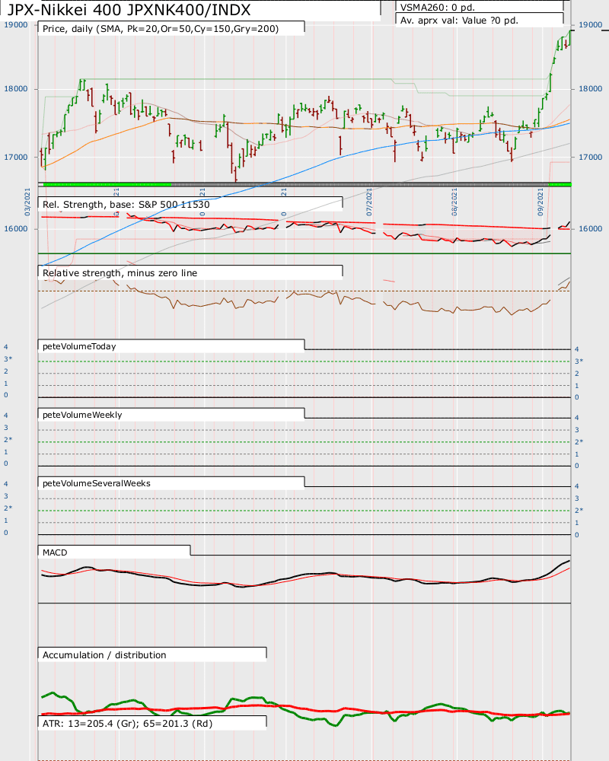Click the 03/2021 date axis marker
The height and width of the screenshot is (761, 609).
(27, 202)
